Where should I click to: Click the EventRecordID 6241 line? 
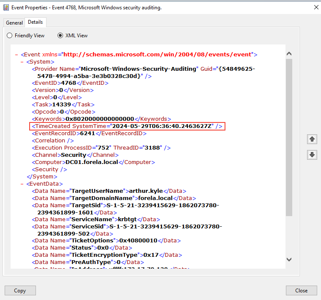point(89,133)
